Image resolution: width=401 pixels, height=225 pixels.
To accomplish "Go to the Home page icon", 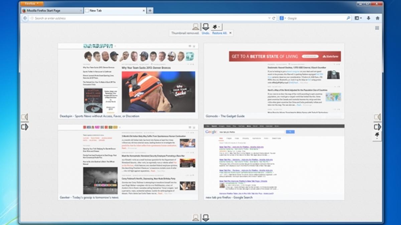I will tap(378, 18).
